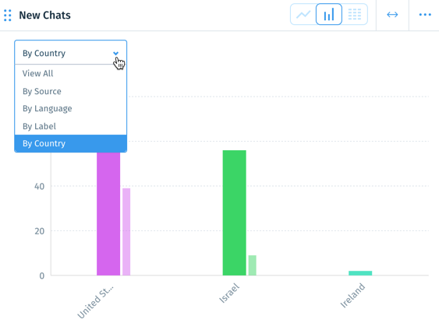Click the New Chats widget title
This screenshot has height=323, width=439.
(x=44, y=15)
